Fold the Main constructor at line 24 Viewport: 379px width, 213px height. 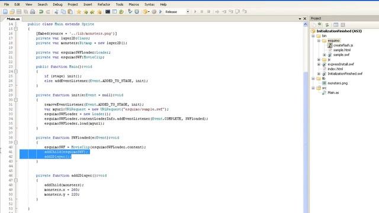16,71
